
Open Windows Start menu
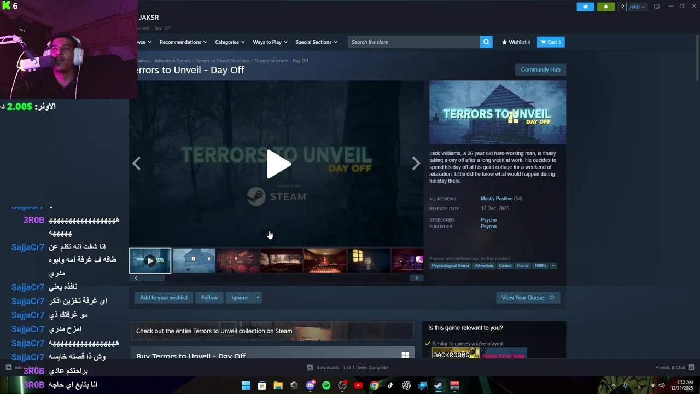pos(246,385)
